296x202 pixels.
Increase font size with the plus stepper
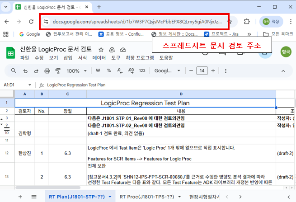coord(213,70)
